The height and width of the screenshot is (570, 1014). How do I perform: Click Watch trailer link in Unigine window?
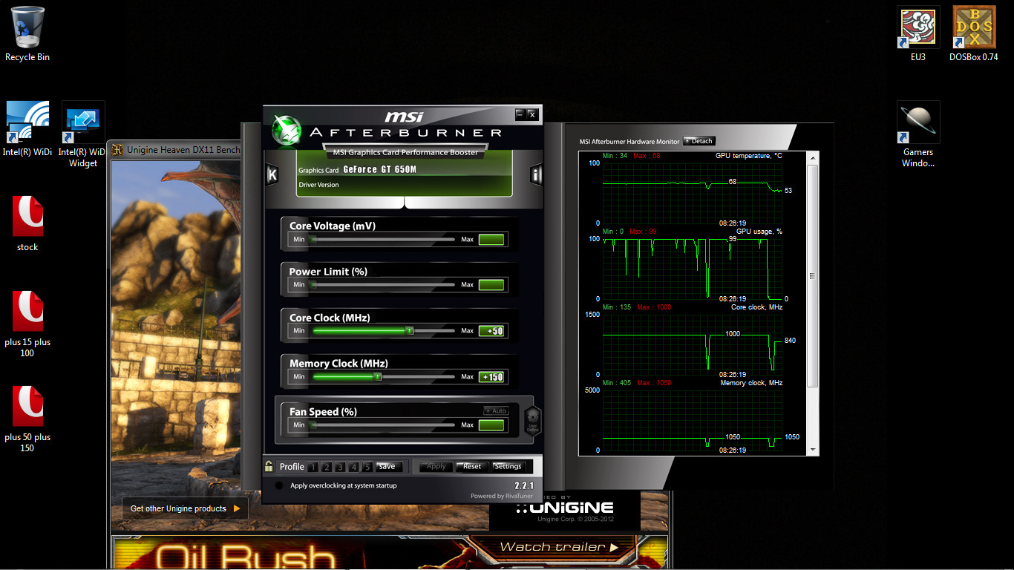click(x=559, y=547)
